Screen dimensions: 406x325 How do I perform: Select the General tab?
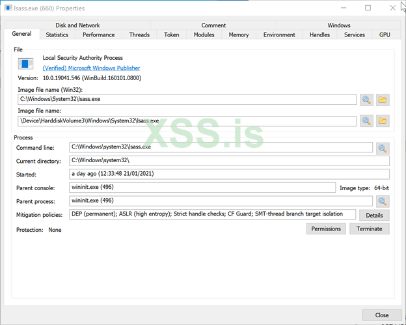point(21,34)
